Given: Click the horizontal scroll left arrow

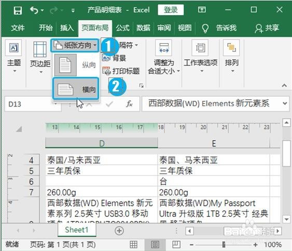Looking at the screenshot, I should click(x=189, y=231).
